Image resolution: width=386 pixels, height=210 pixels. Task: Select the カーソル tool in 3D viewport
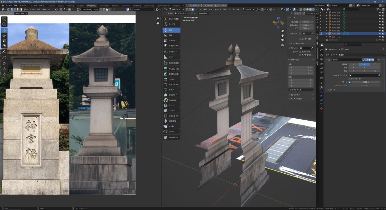click(x=171, y=24)
